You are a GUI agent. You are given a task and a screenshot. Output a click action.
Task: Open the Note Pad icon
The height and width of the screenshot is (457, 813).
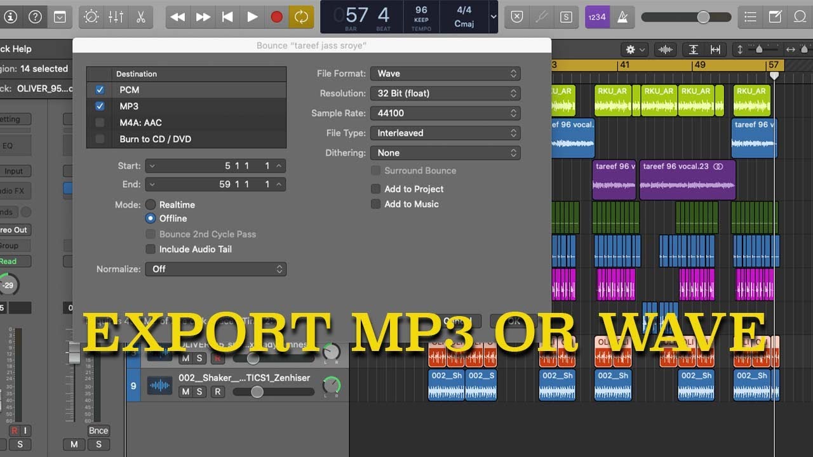[x=776, y=17]
